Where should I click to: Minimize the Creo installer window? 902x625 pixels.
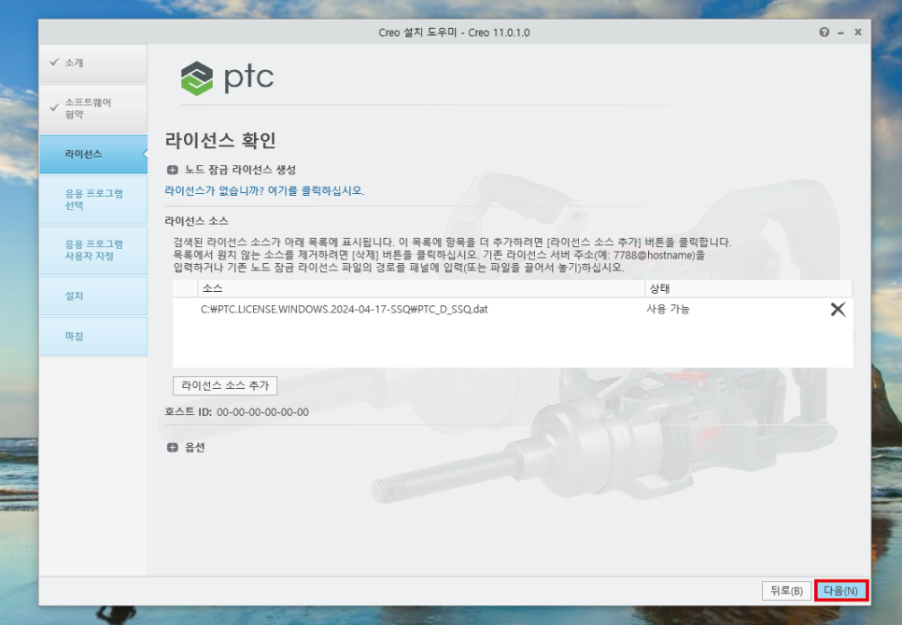click(840, 33)
